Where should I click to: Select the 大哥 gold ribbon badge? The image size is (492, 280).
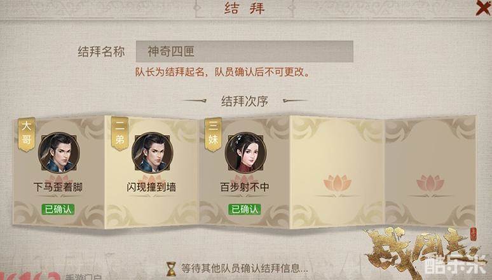point(26,134)
